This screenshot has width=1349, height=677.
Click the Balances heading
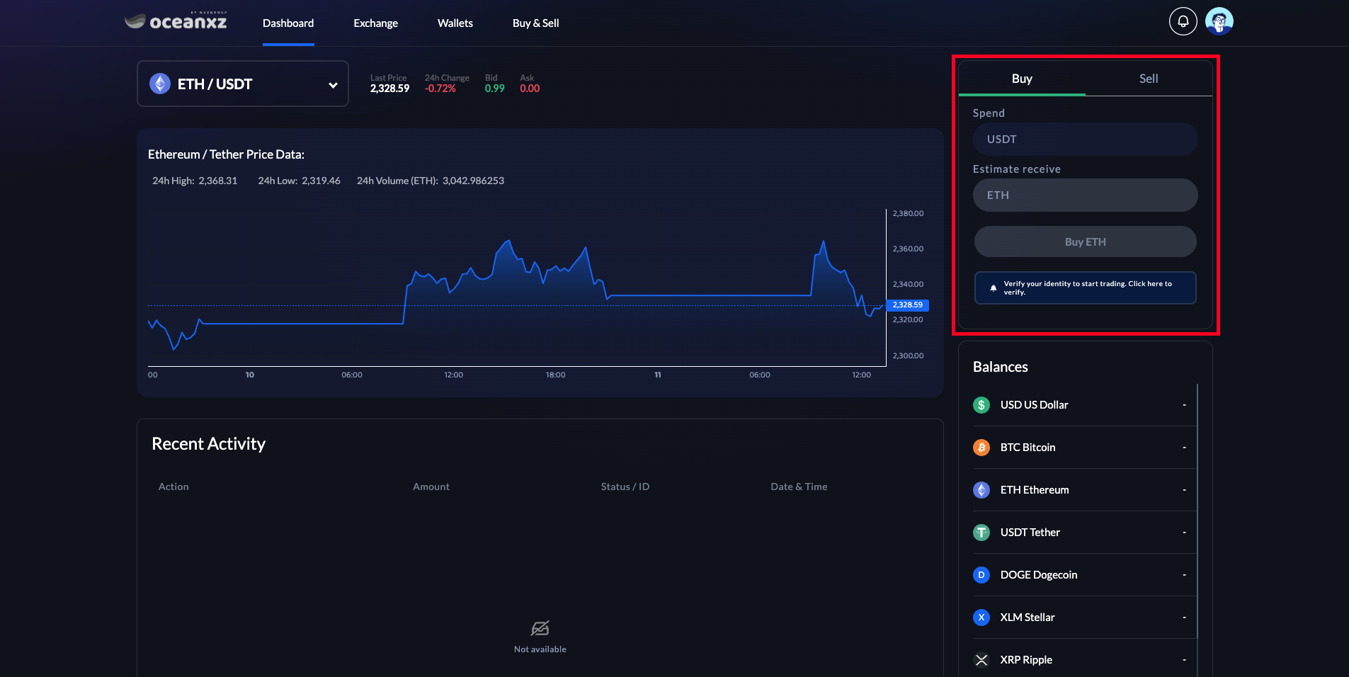[x=1000, y=367]
